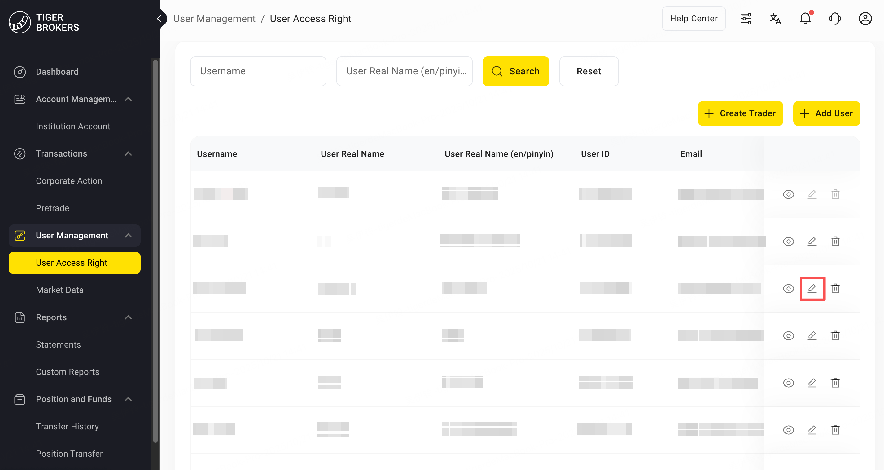884x470 pixels.
Task: Open the notifications bell
Action: pyautogui.click(x=805, y=19)
